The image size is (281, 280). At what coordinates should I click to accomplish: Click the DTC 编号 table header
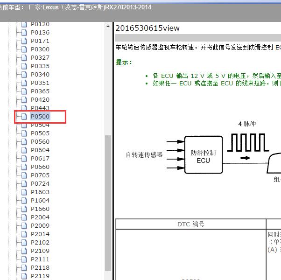[191, 224]
